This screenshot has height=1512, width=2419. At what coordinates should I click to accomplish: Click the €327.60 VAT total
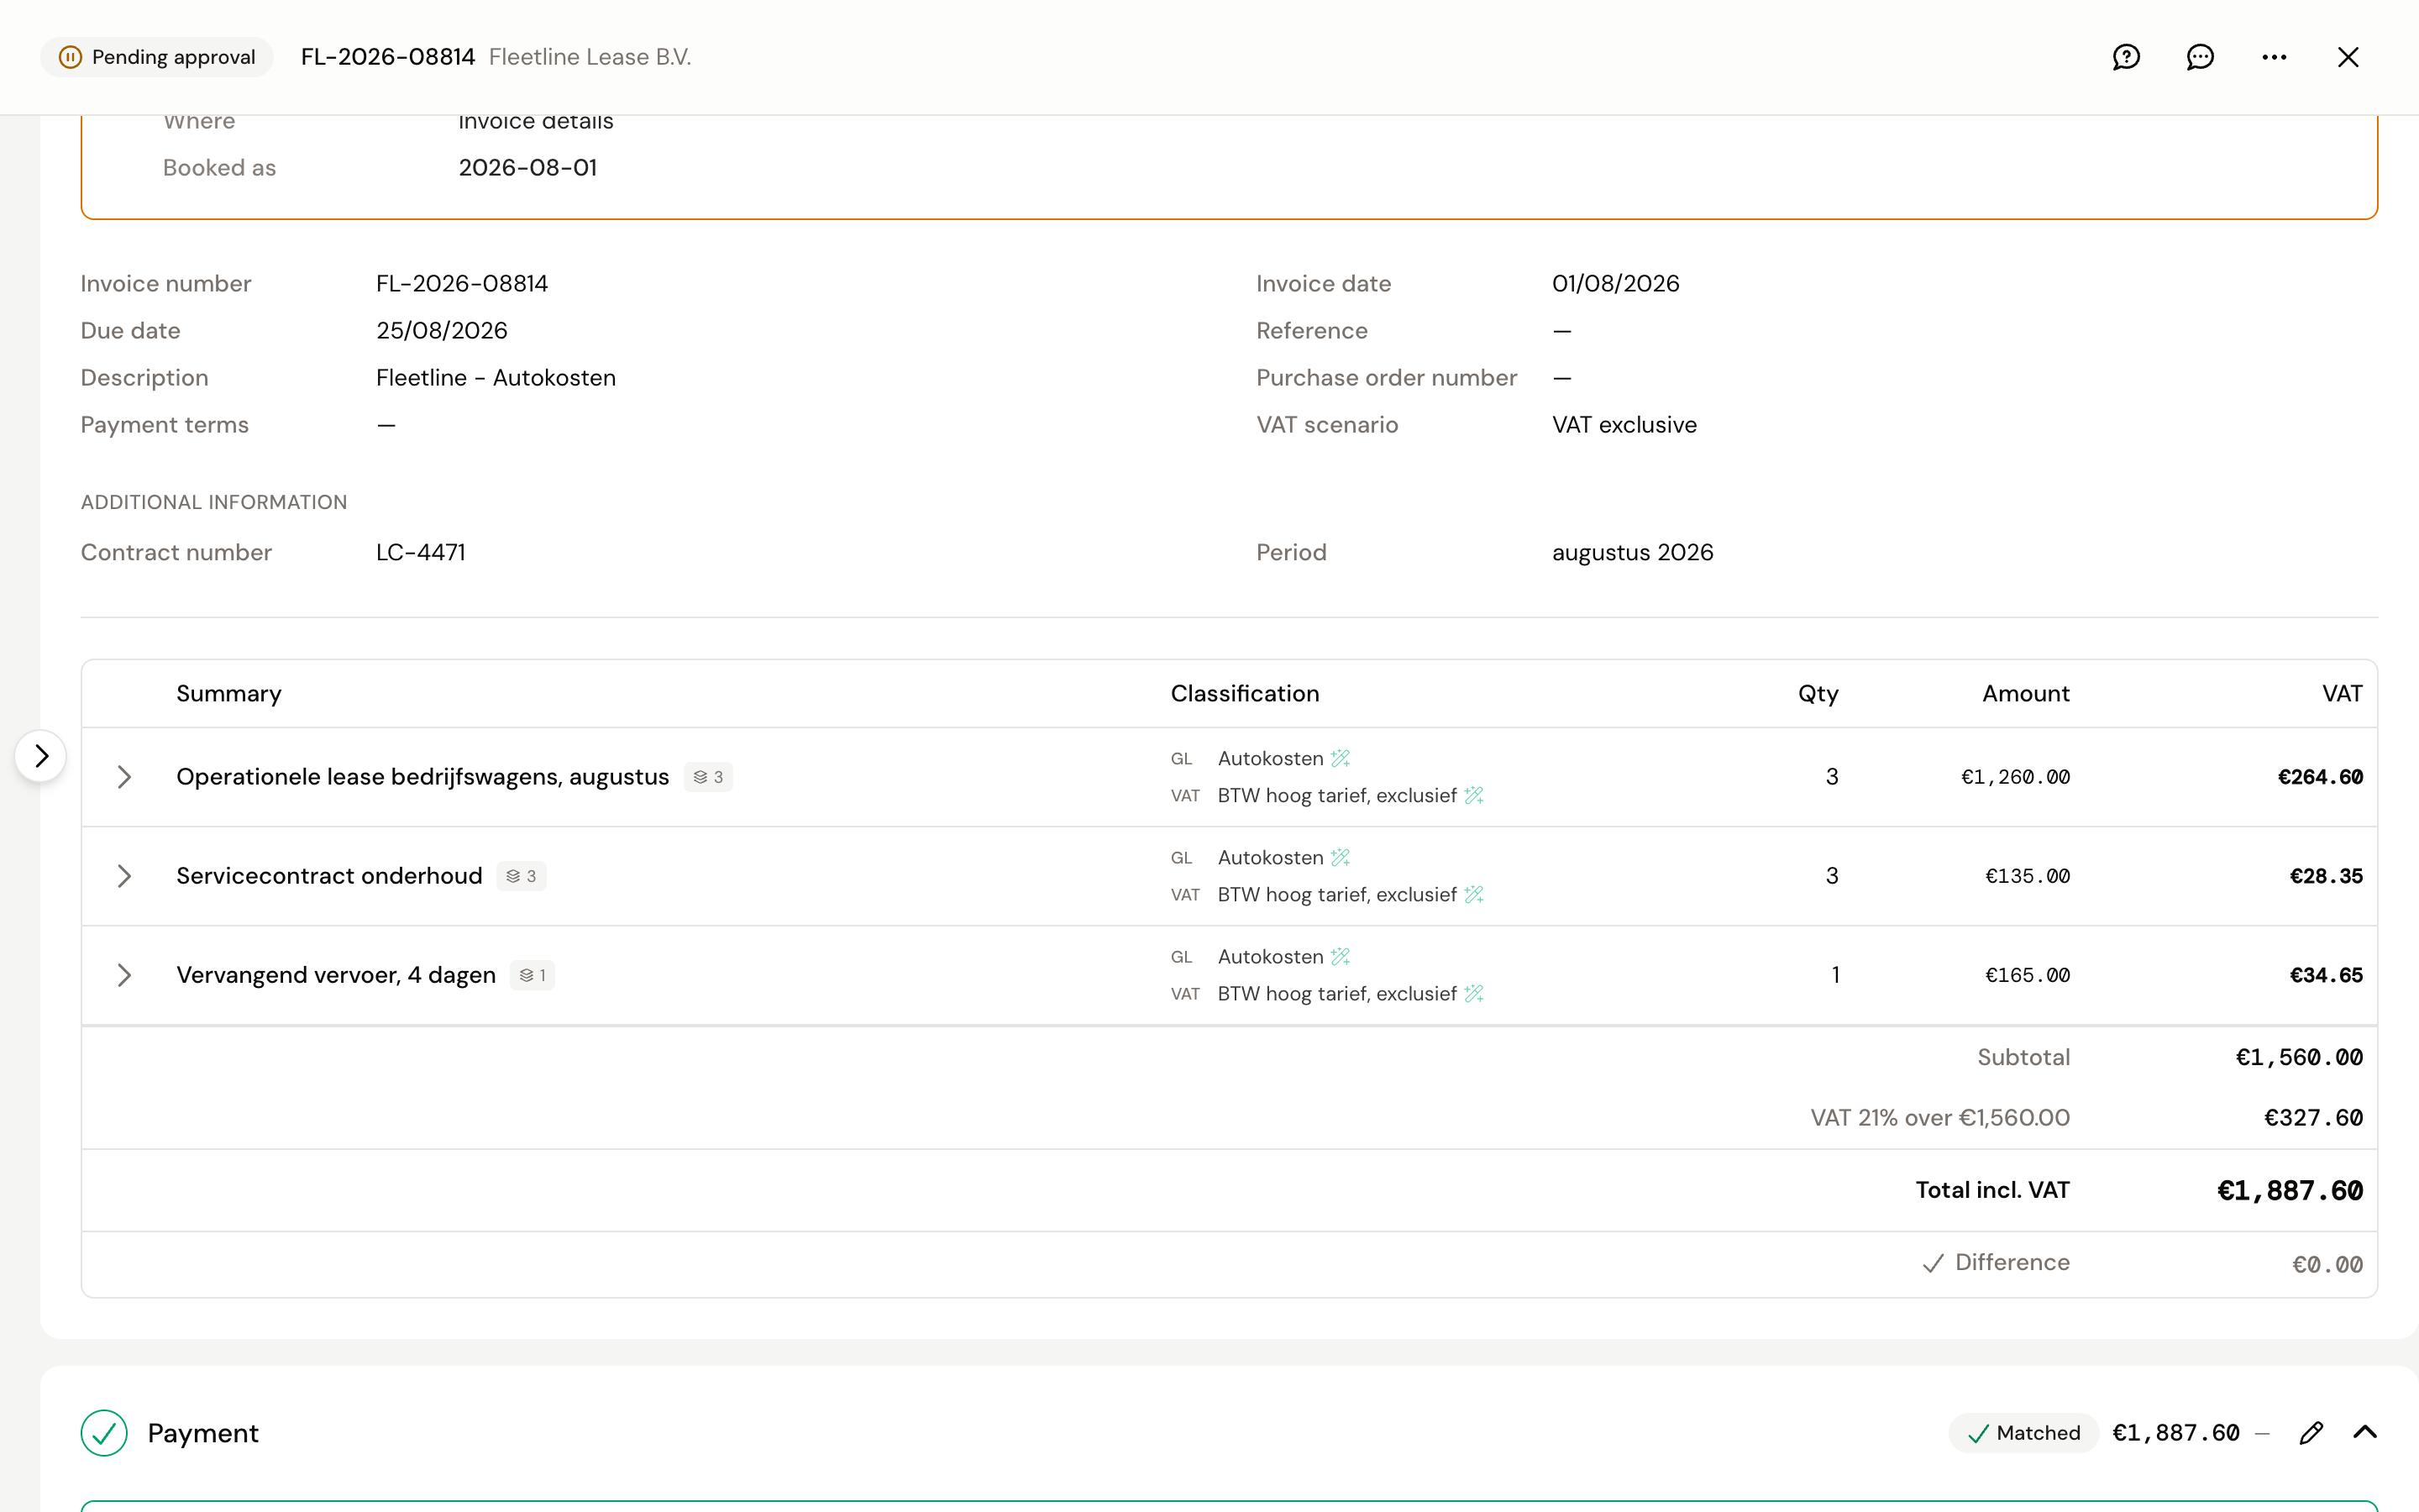coord(2313,1118)
